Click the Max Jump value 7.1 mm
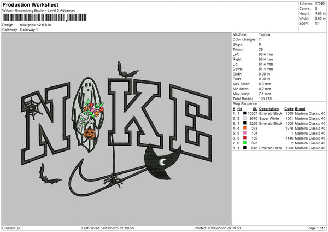The height and width of the screenshot is (232, 328). (x=265, y=94)
